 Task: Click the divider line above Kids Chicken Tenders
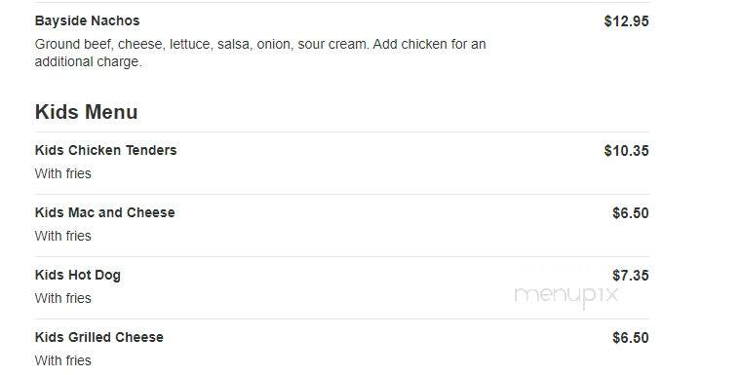341,132
